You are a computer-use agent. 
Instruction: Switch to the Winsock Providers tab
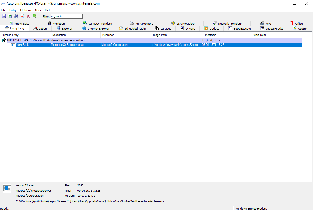[x=97, y=23]
